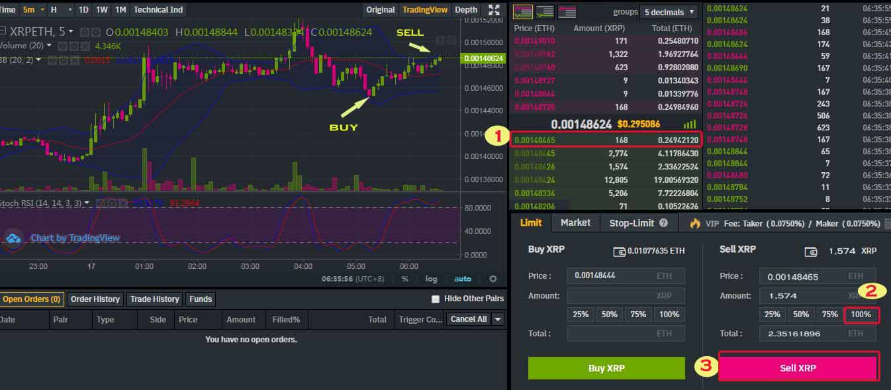Open the 5 decimals grouping dropdown

tap(670, 12)
